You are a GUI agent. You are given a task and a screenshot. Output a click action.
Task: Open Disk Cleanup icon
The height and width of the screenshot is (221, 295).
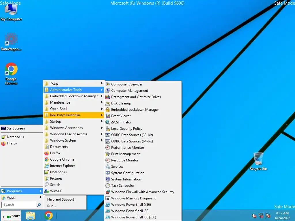108,103
